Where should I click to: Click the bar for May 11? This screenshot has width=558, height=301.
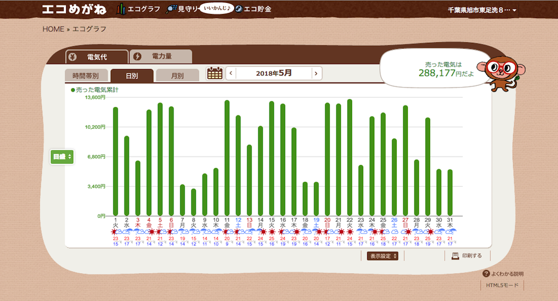tap(227, 158)
